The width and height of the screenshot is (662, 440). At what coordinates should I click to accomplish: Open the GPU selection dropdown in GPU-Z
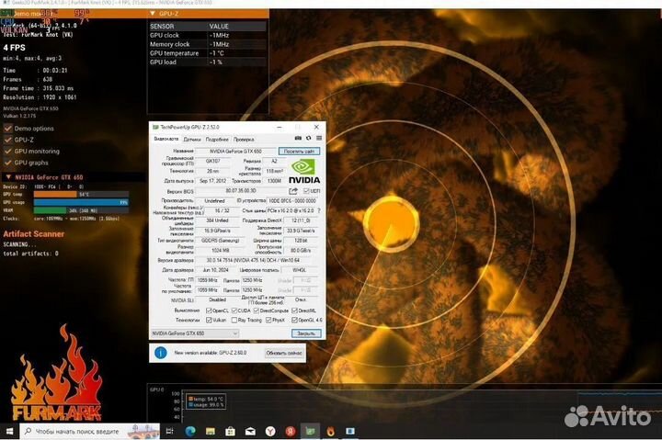coord(195,333)
